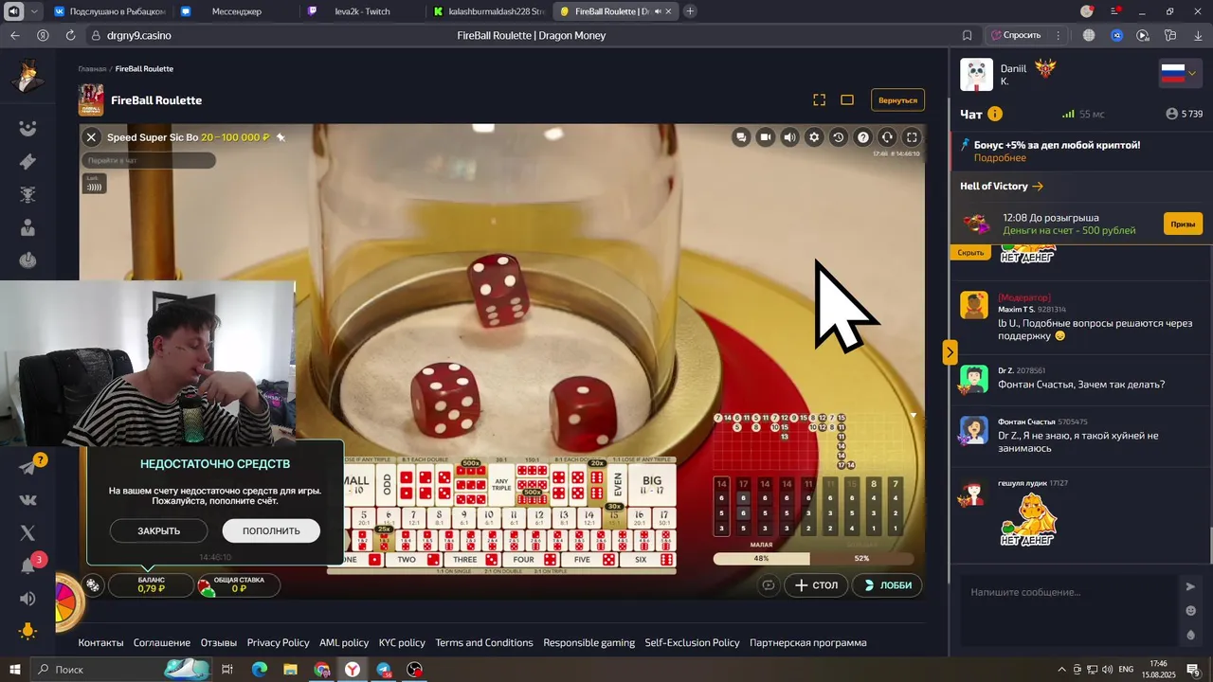The width and height of the screenshot is (1213, 682).
Task: Click the spinning wheel bonus icon
Action: pos(66,601)
